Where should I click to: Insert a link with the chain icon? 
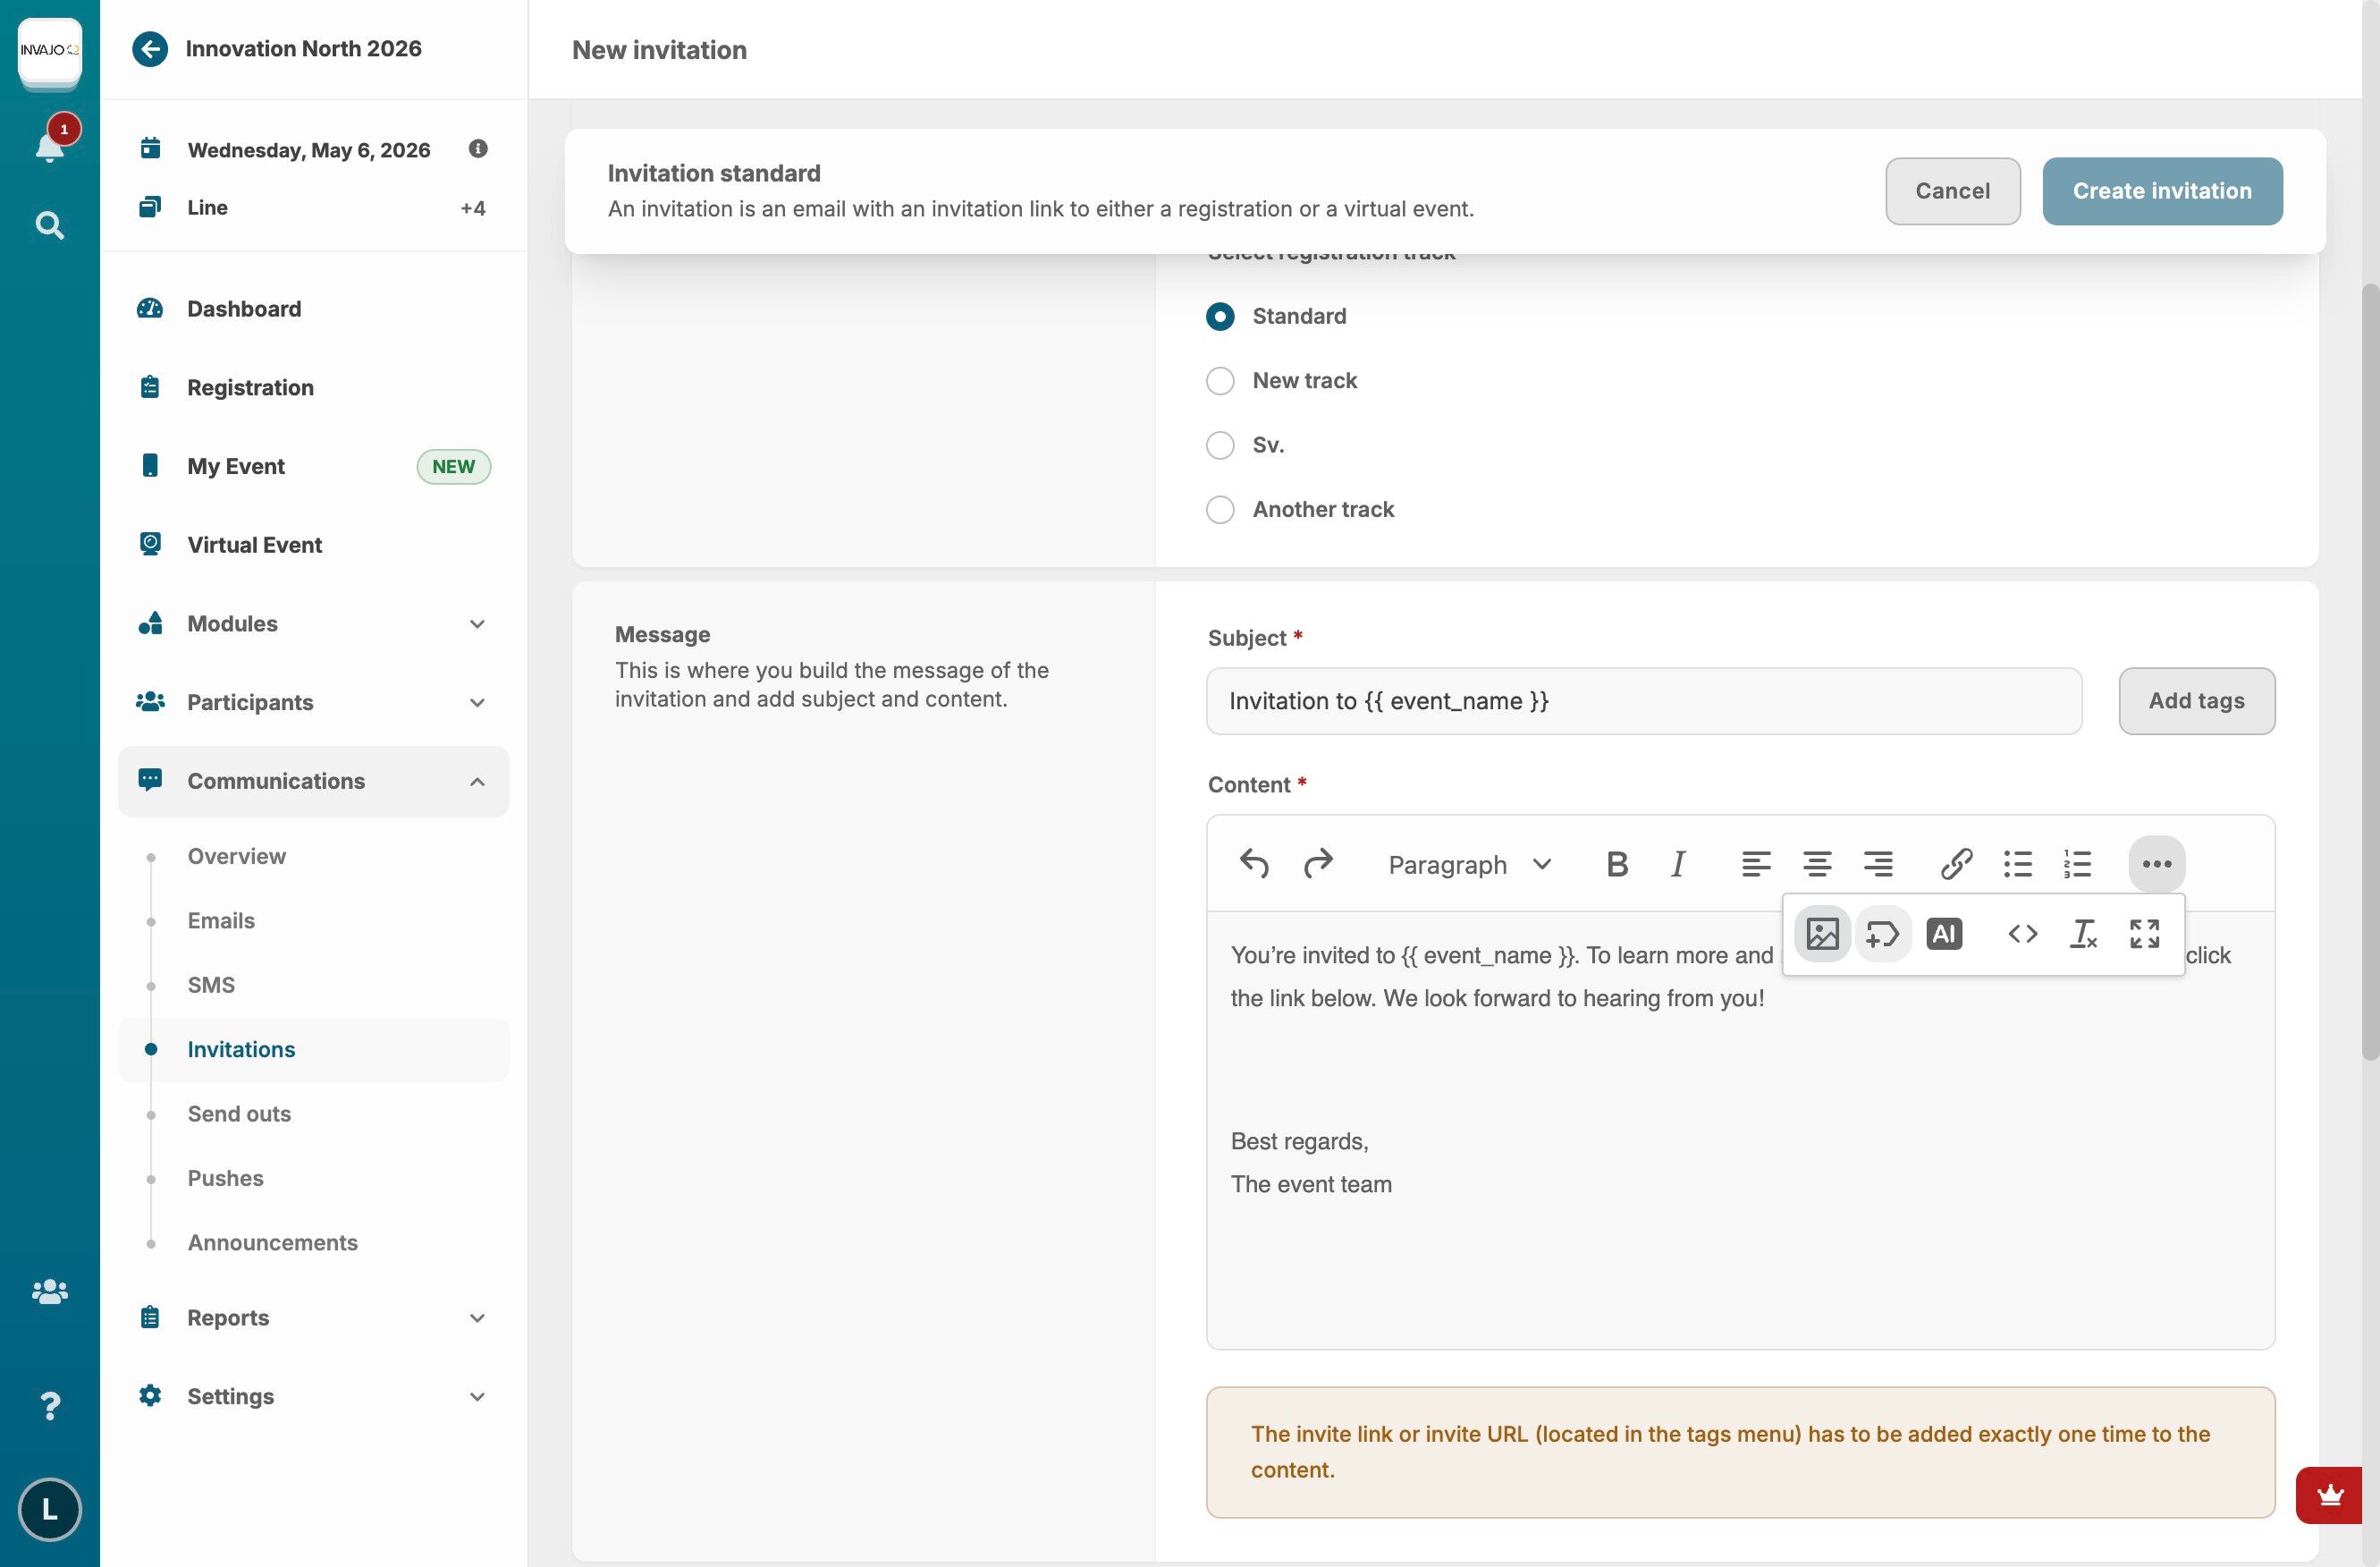click(x=1955, y=864)
